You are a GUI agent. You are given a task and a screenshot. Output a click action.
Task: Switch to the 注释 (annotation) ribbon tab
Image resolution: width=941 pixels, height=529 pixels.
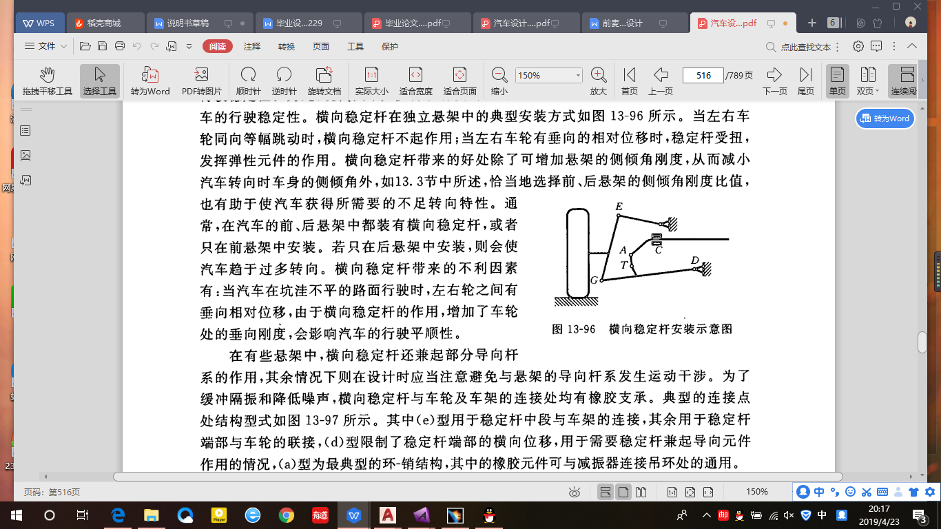(252, 46)
